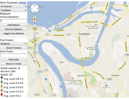
Task: Click the Street View pegman icon
Action: (x=35, y=19)
